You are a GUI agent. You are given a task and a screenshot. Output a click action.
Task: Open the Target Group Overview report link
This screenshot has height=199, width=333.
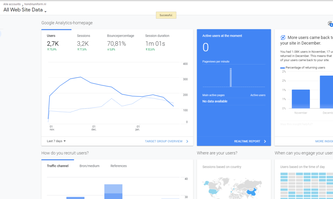(164, 141)
